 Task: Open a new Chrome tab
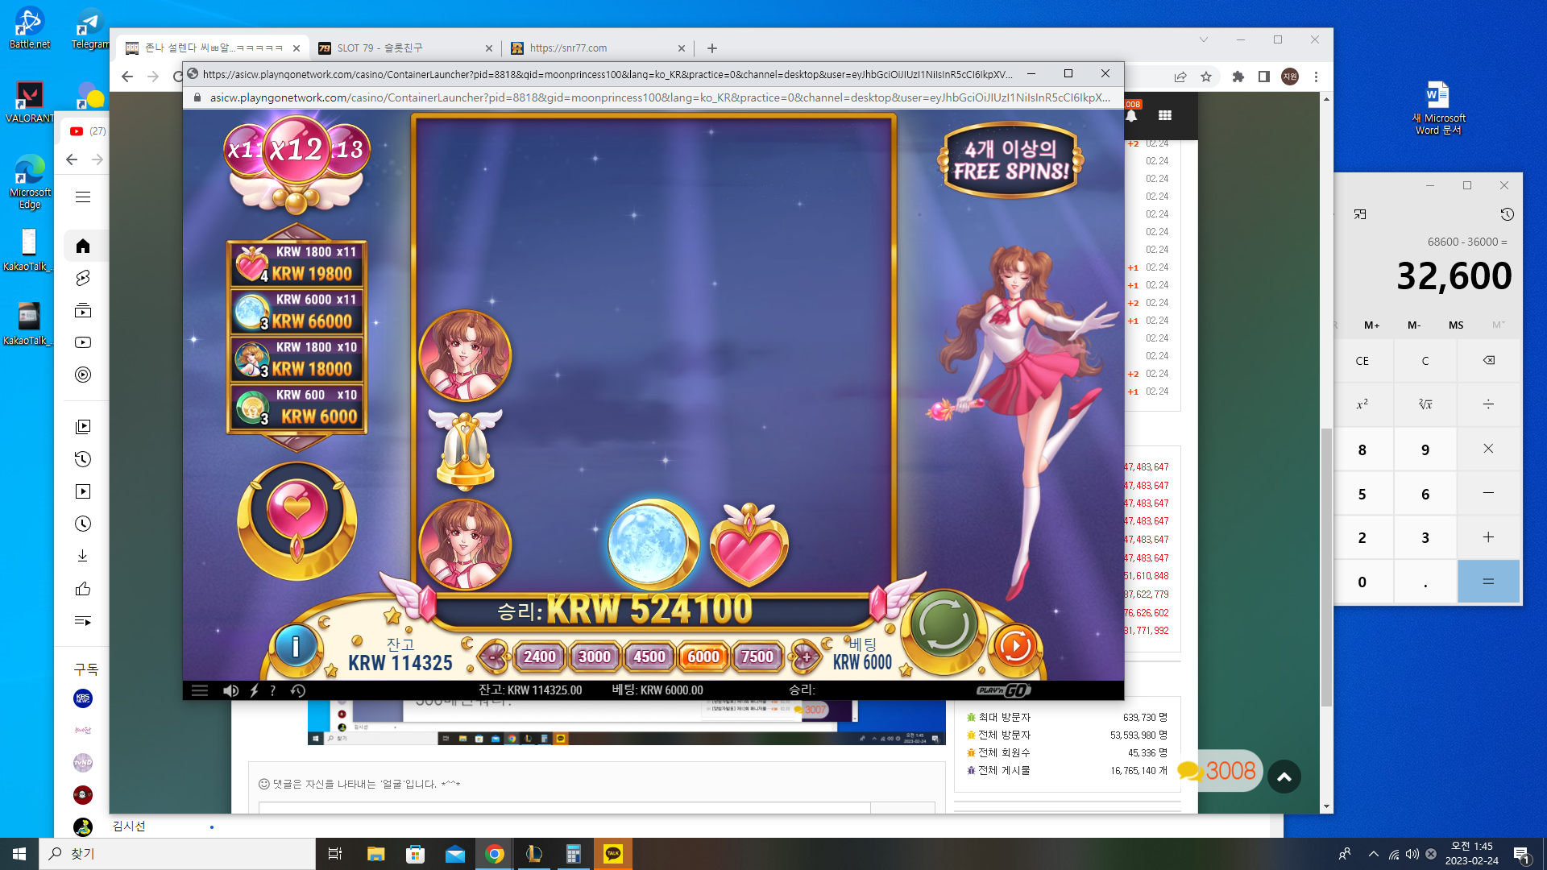(711, 48)
